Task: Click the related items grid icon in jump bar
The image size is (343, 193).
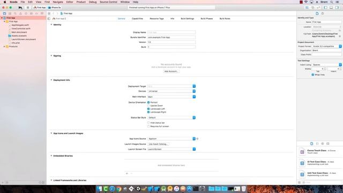Action: click(49, 13)
